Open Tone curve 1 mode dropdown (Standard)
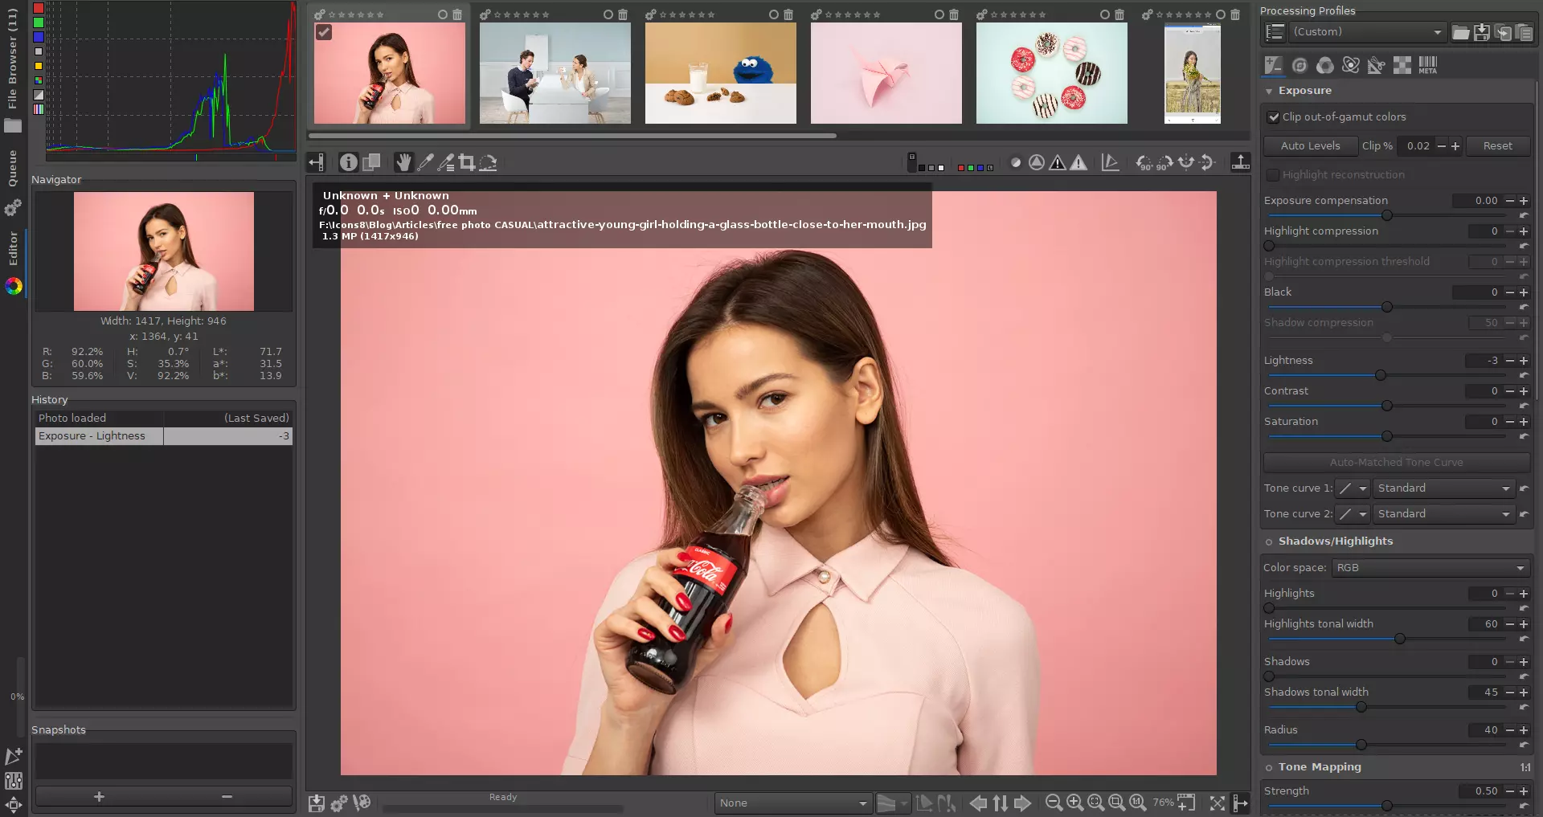 [1443, 488]
